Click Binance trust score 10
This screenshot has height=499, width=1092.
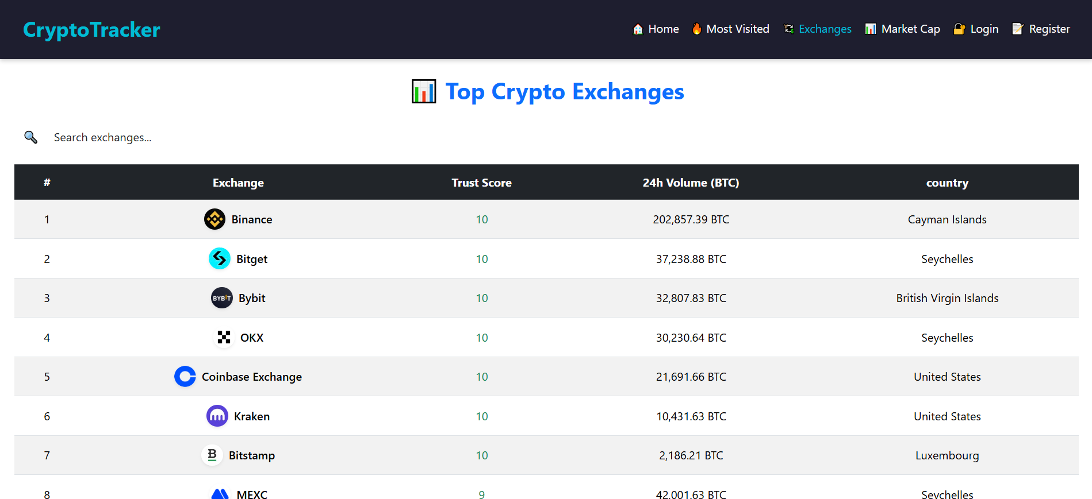click(x=481, y=219)
